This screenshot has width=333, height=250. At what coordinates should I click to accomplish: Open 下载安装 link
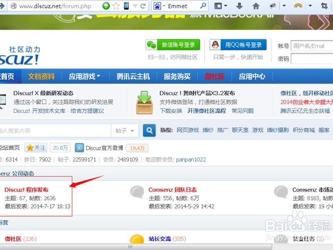[171, 111]
